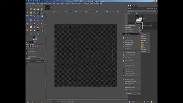The image size is (183, 103).
Task: Open the layer Mode Normal dropdown
Action: pyautogui.click(x=150, y=9)
